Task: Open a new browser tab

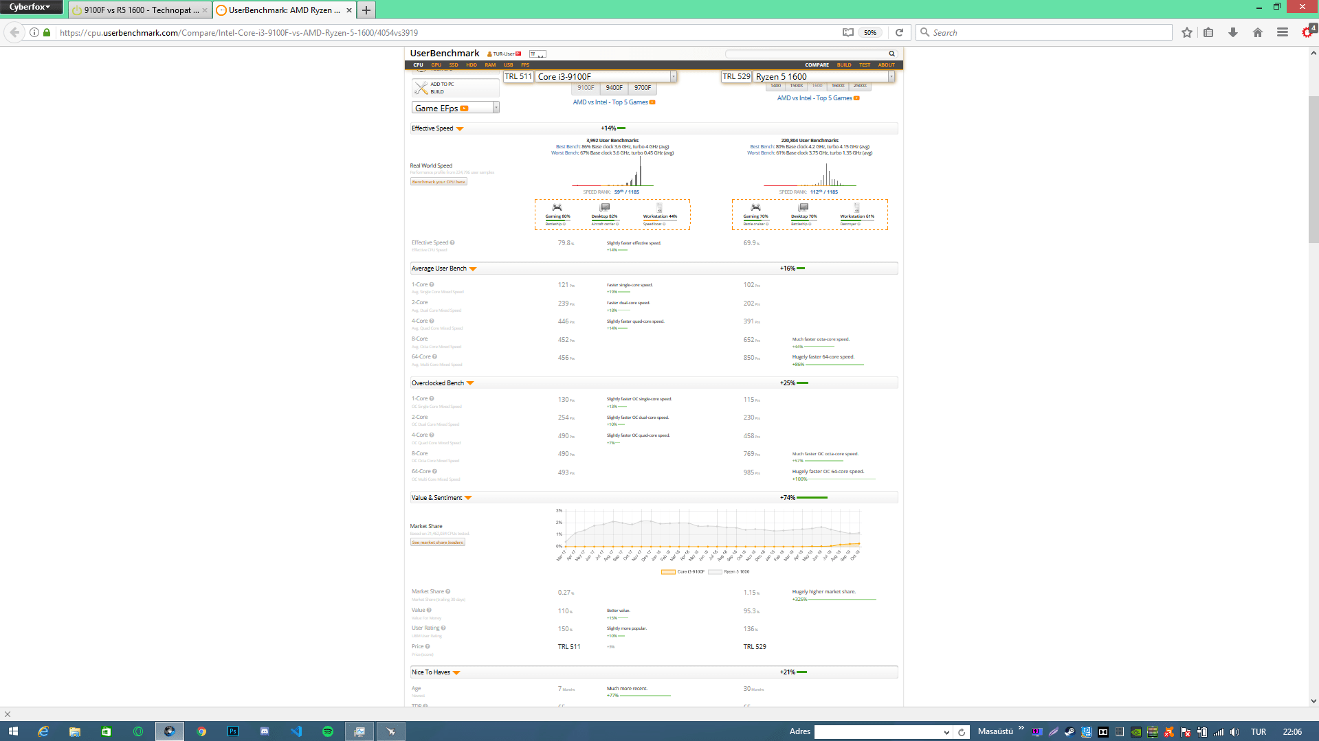Action: click(x=366, y=10)
